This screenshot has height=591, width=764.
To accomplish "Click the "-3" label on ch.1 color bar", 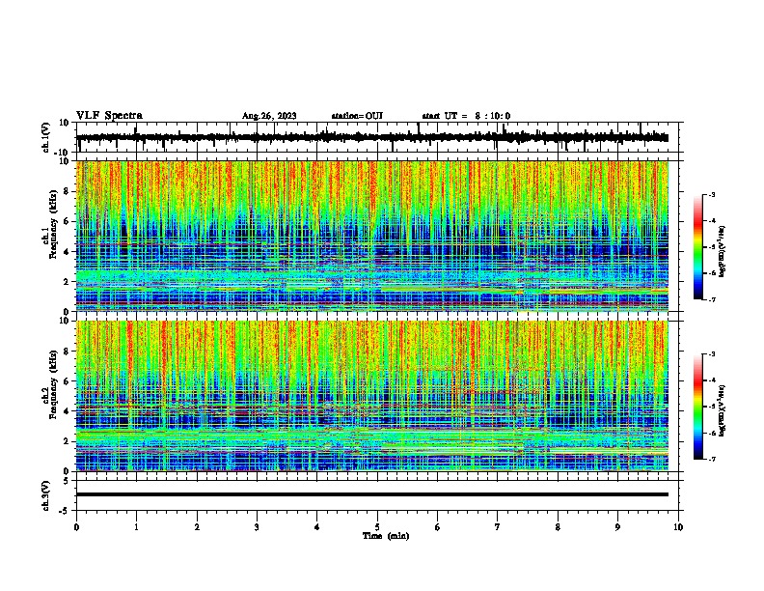I will (712, 195).
